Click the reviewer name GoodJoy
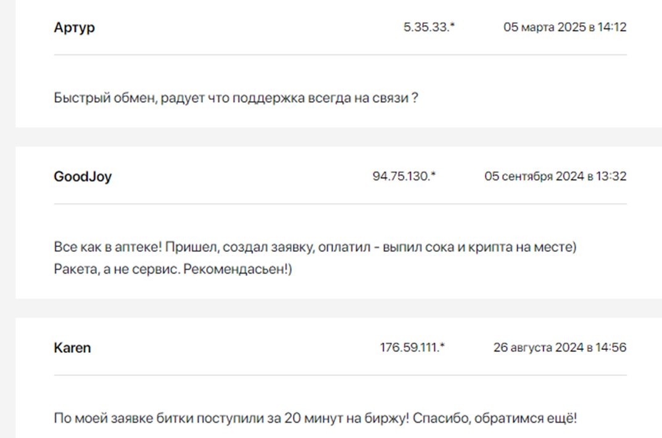Image resolution: width=662 pixels, height=438 pixels. 83,177
